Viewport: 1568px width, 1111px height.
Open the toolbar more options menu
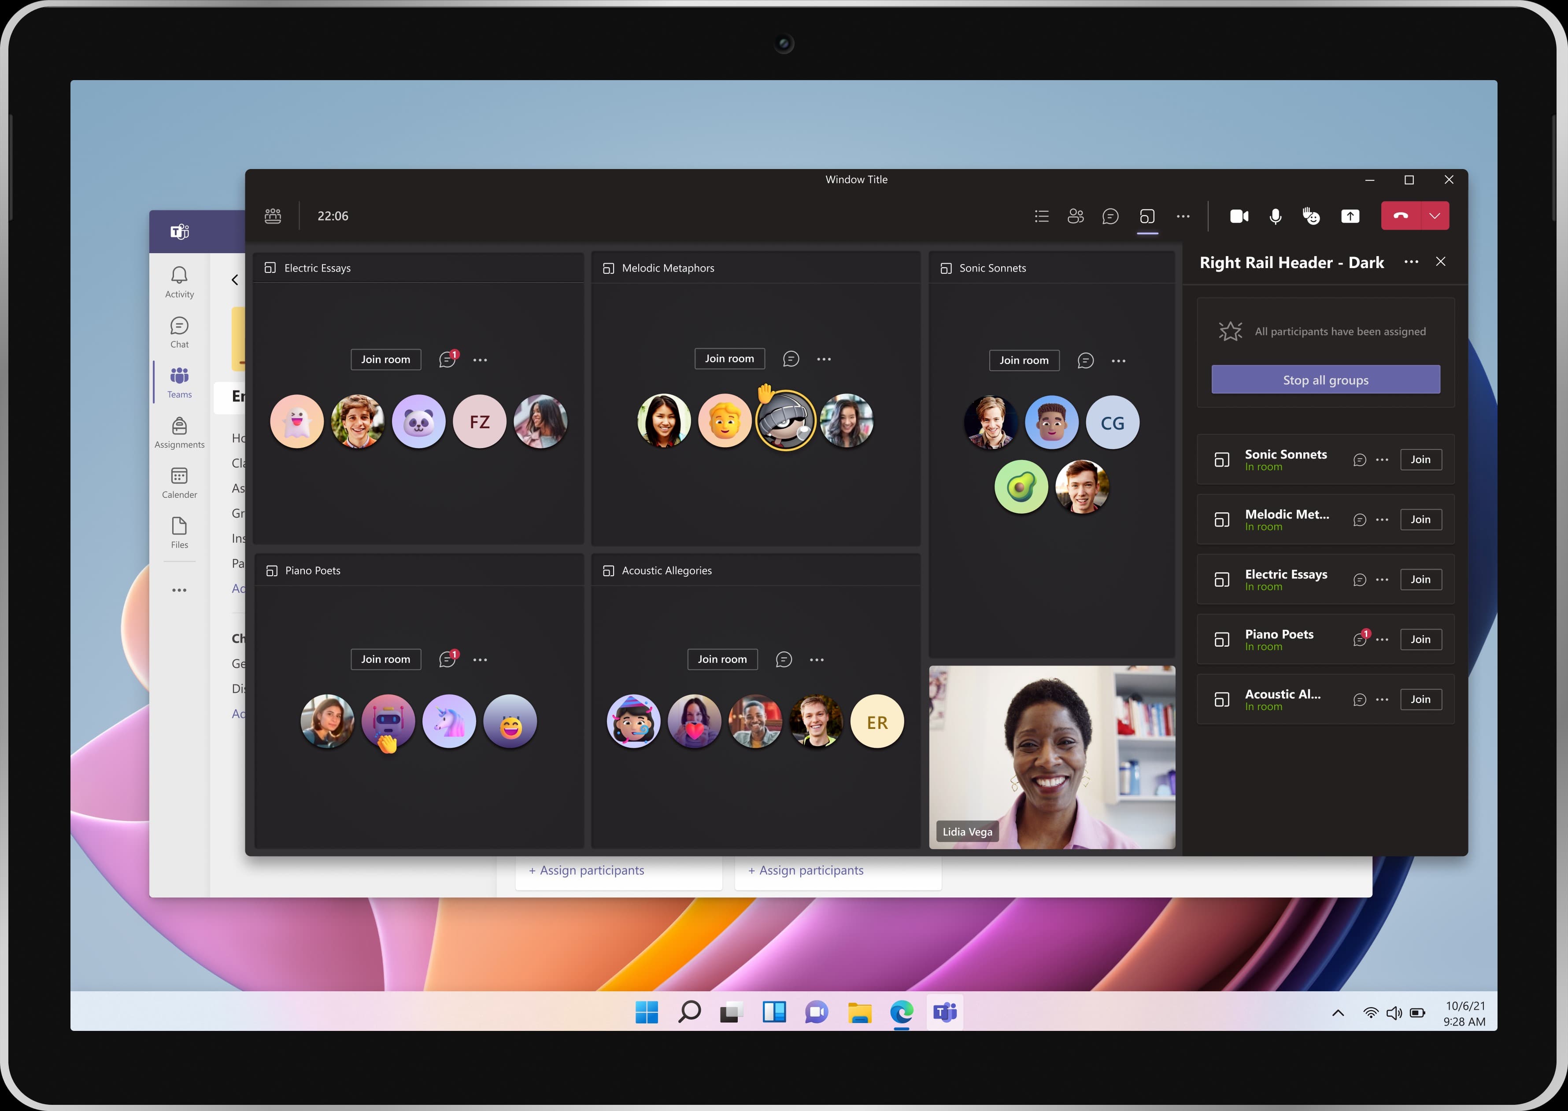(x=1183, y=216)
